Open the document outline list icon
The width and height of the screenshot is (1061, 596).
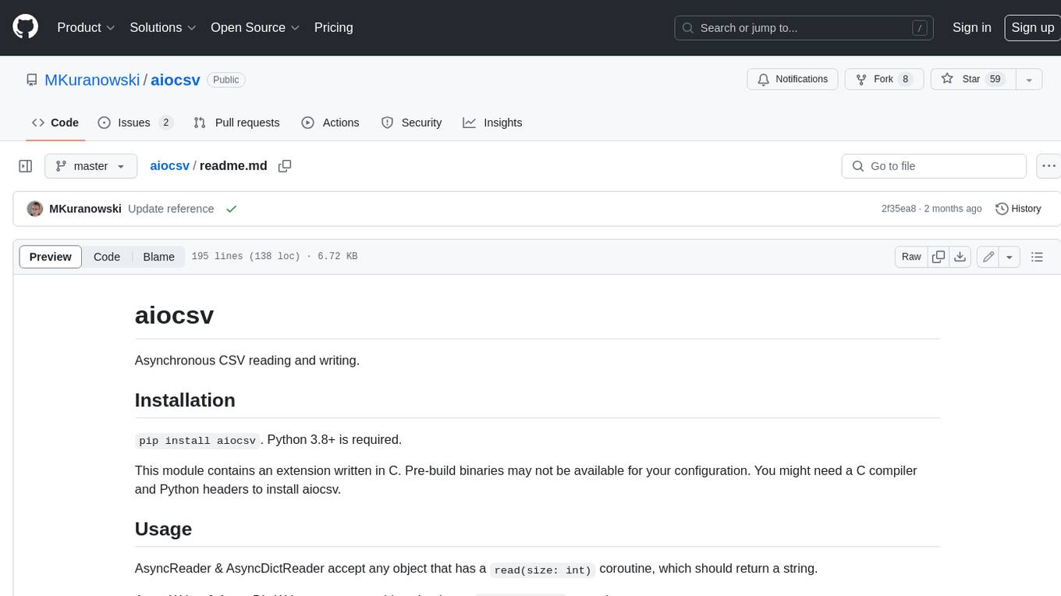coord(1037,257)
